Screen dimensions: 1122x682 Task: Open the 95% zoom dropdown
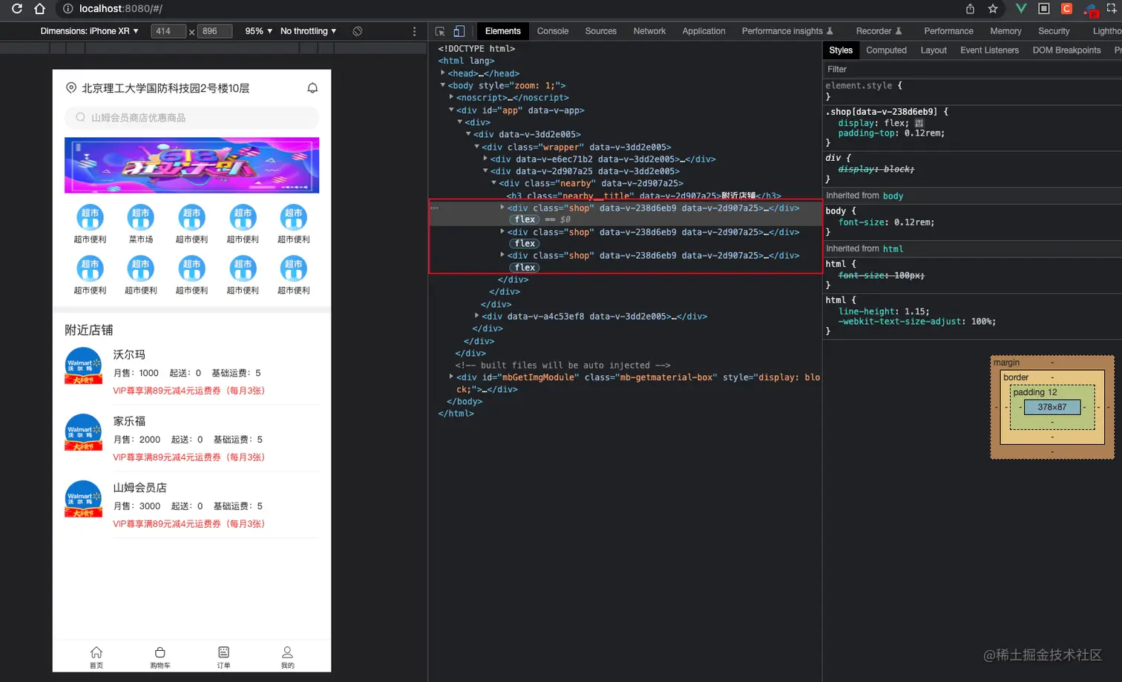[x=258, y=31]
